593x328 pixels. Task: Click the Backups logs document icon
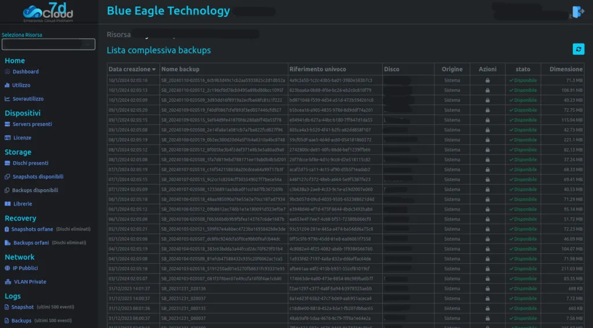7,320
